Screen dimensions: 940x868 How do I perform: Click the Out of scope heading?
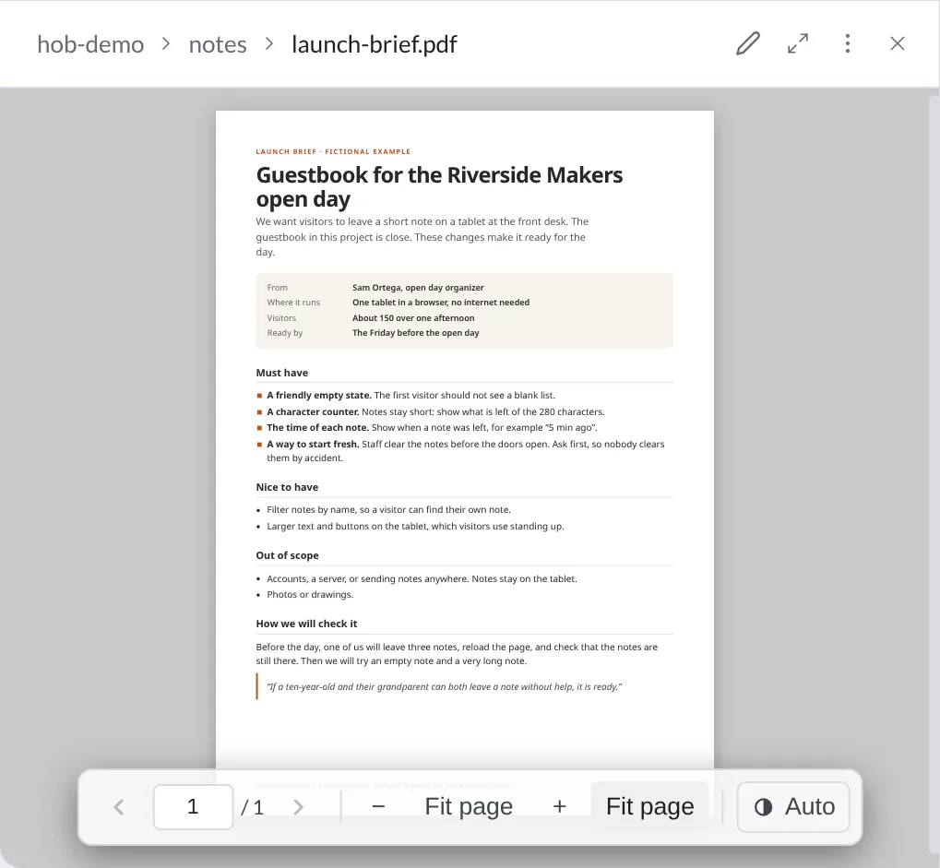click(287, 555)
